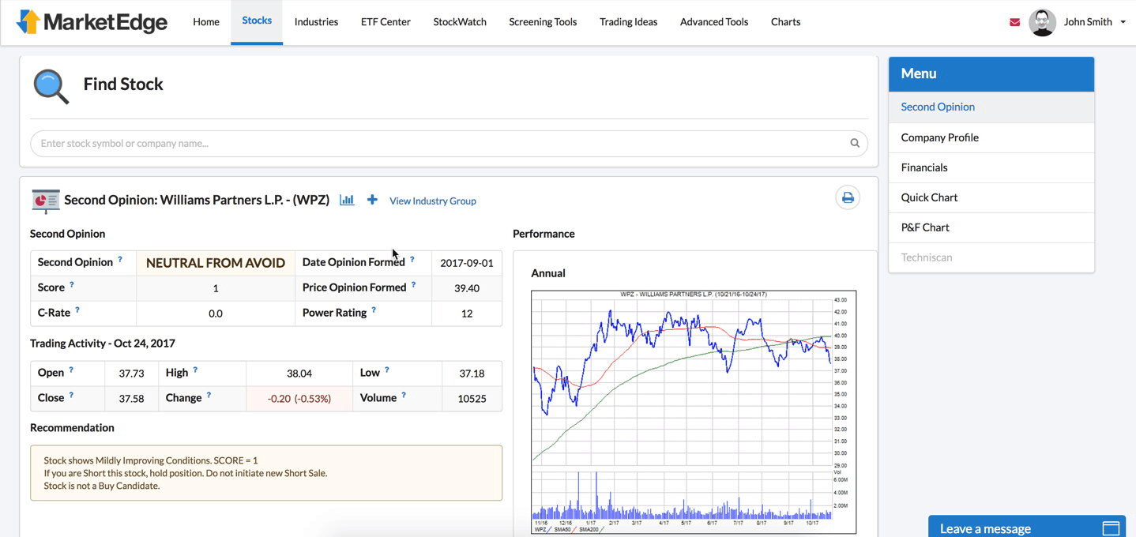The width and height of the screenshot is (1136, 537).
Task: Click the volume value 10525
Action: (472, 399)
